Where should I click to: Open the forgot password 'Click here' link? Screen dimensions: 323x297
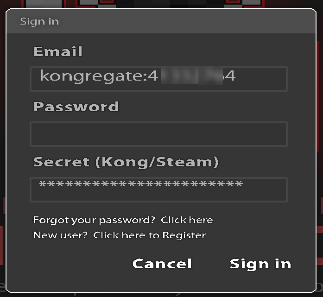coord(187,220)
